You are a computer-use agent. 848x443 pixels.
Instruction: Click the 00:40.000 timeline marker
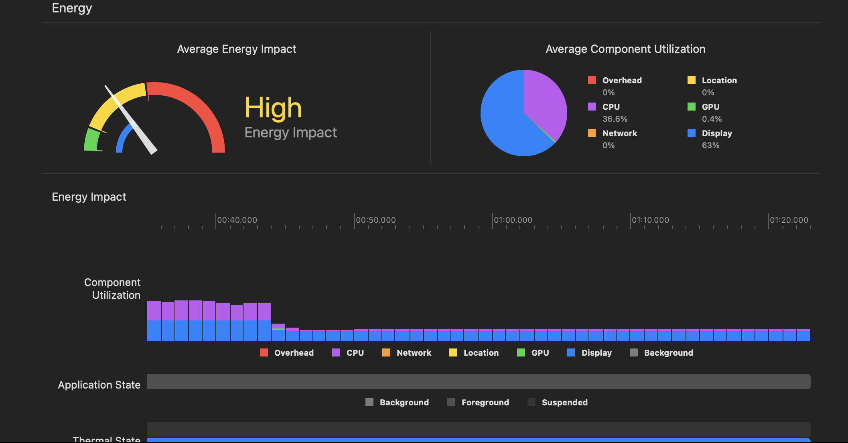[237, 220]
